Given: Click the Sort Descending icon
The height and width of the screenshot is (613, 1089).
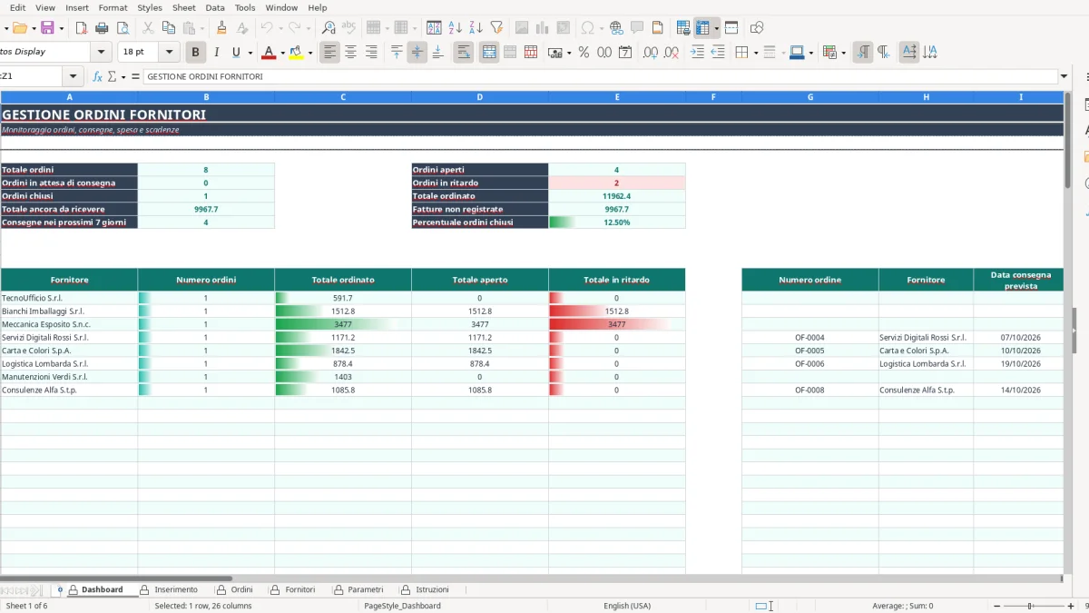Looking at the screenshot, I should tap(476, 28).
